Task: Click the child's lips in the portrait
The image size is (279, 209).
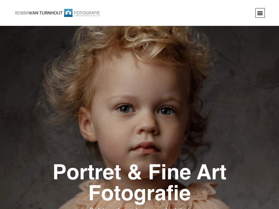Action: pos(145,148)
